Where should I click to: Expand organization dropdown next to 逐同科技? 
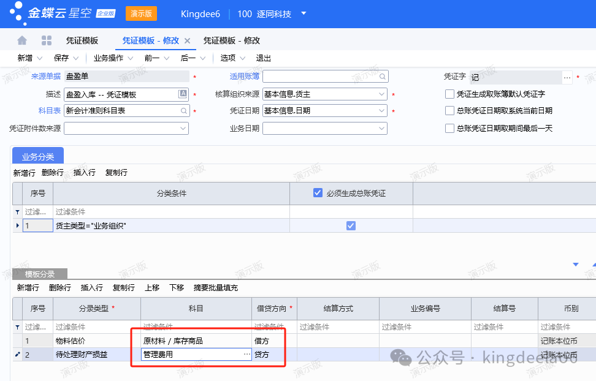tap(304, 13)
